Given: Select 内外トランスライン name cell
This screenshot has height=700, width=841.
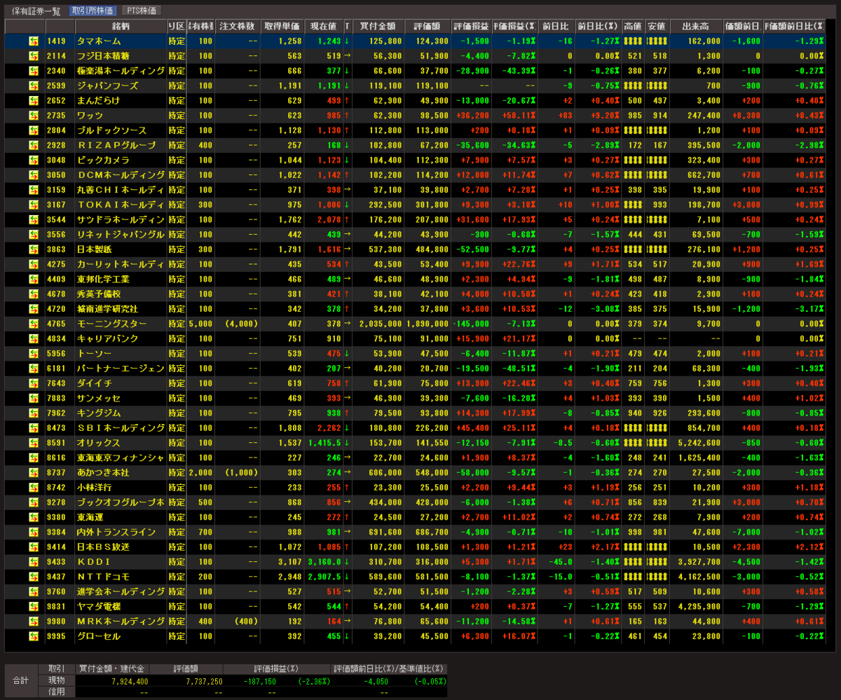Looking at the screenshot, I should [x=121, y=533].
